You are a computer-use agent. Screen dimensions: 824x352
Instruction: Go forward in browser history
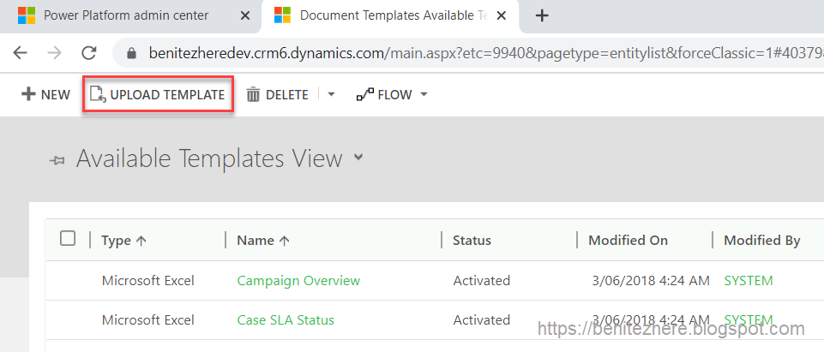pyautogui.click(x=55, y=52)
